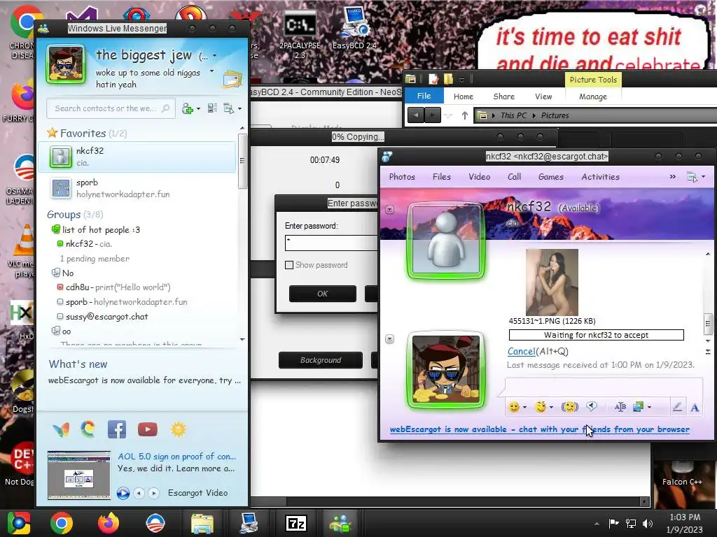Go to next Escargot Video item
Viewport: 717px width, 537px height.
click(154, 493)
